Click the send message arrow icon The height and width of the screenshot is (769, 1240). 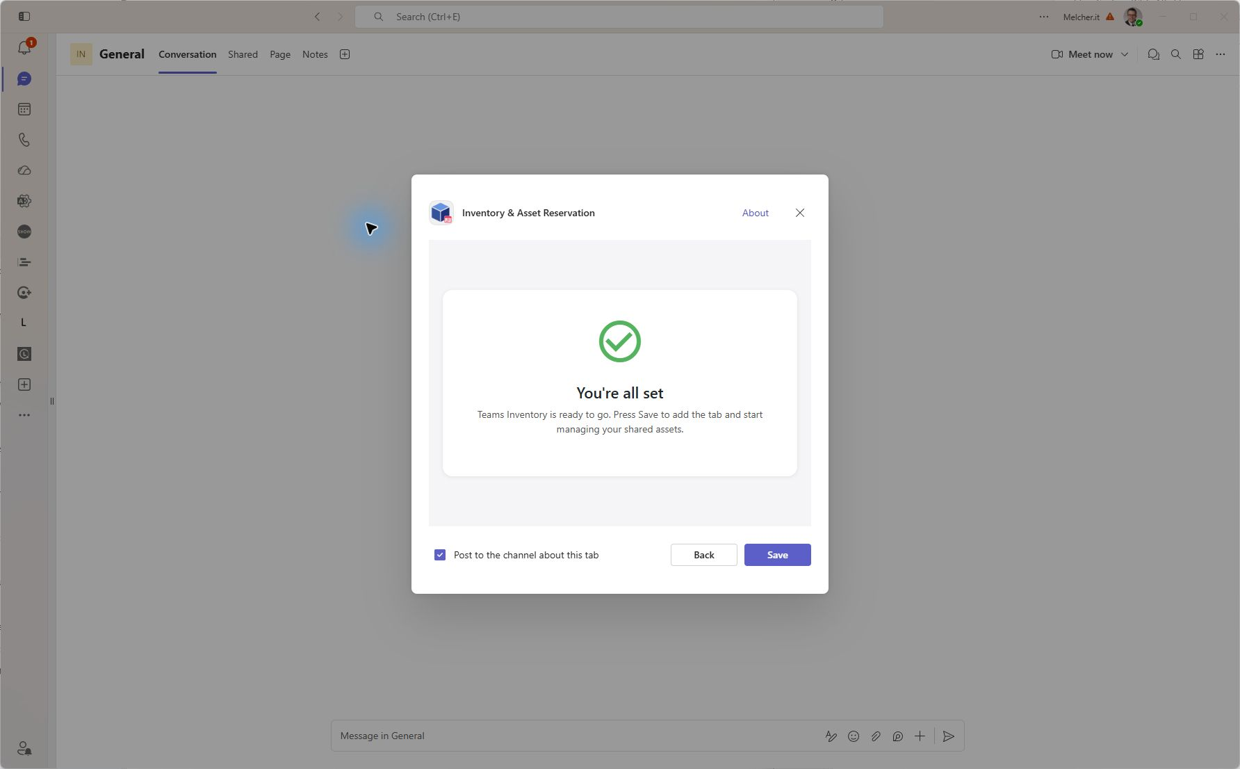(949, 736)
